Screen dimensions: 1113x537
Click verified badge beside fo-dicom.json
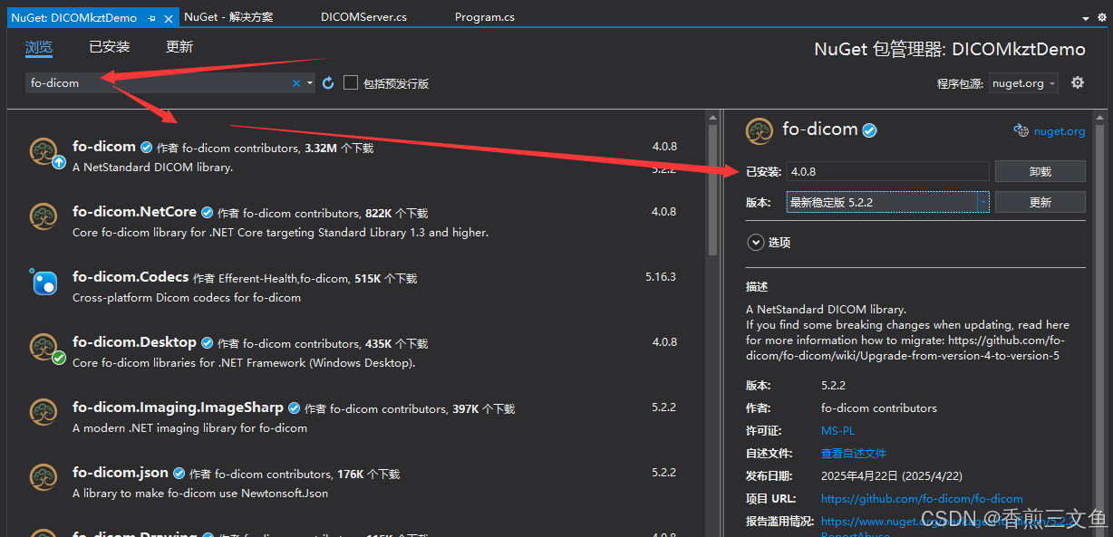pyautogui.click(x=179, y=474)
